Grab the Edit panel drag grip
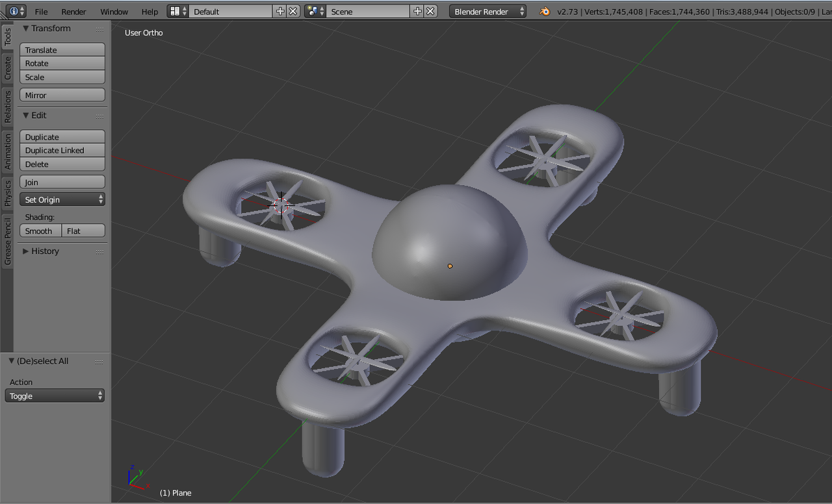The image size is (832, 504). (x=99, y=116)
